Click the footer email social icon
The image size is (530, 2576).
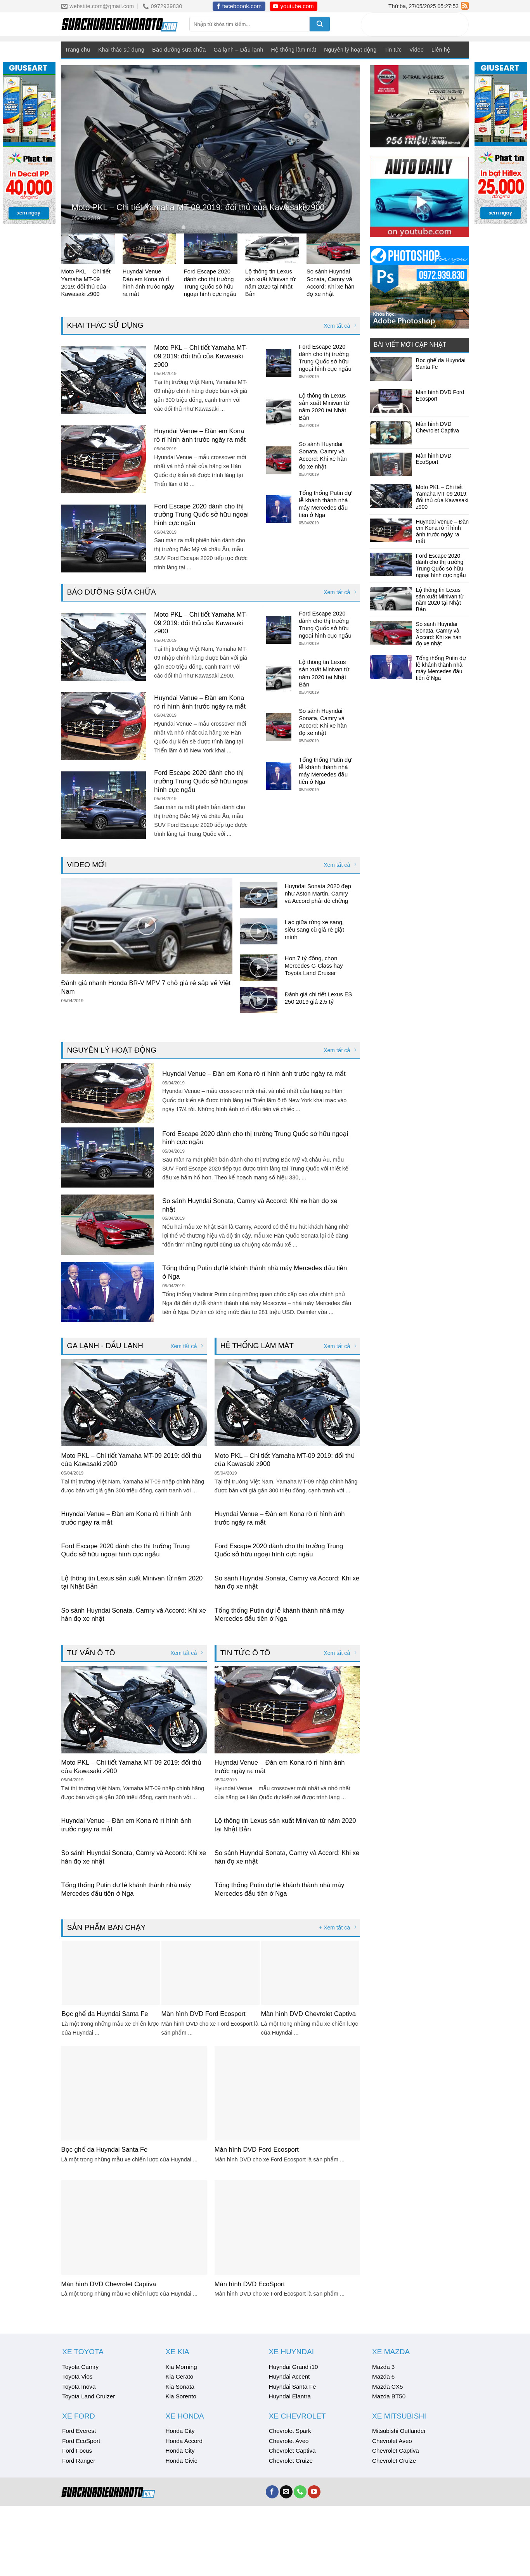click(x=286, y=2491)
